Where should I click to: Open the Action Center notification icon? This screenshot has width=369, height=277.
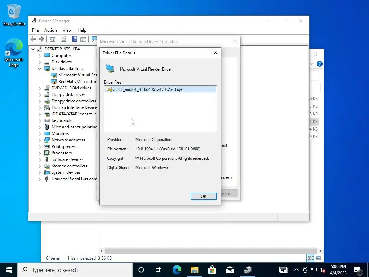358,270
